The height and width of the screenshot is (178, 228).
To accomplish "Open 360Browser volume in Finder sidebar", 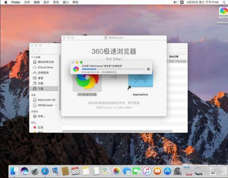I will (x=43, y=105).
